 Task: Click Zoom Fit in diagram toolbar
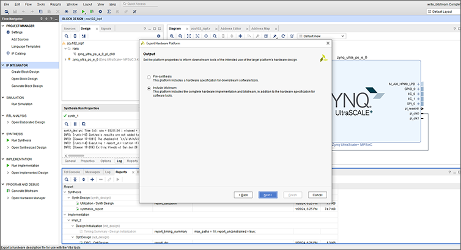[189, 36]
